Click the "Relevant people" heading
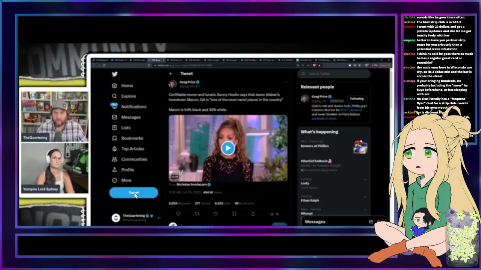The width and height of the screenshot is (481, 270). tap(317, 87)
